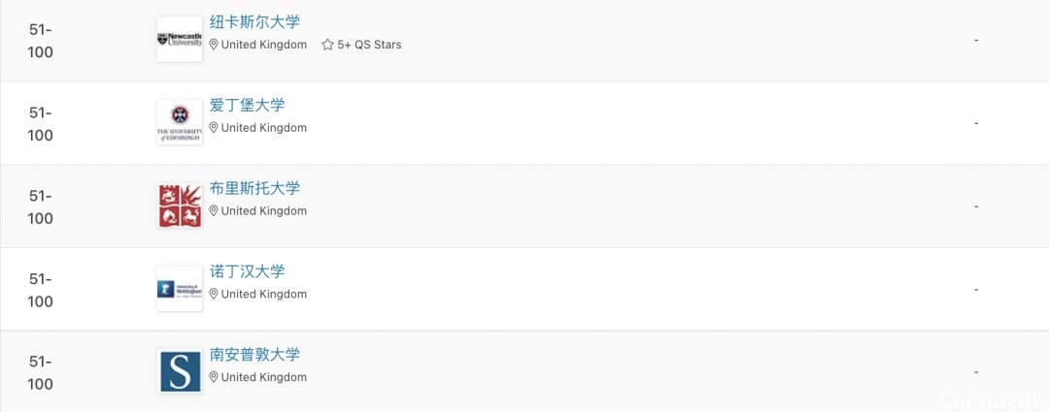Click the University of Nottingham logo
This screenshot has height=412, width=1049.
coord(180,289)
